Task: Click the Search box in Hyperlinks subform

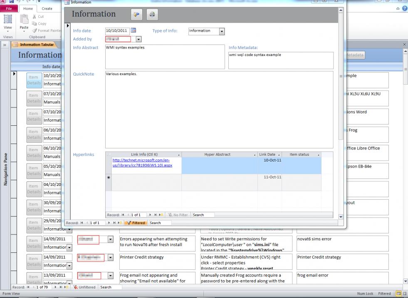Action: click(203, 215)
